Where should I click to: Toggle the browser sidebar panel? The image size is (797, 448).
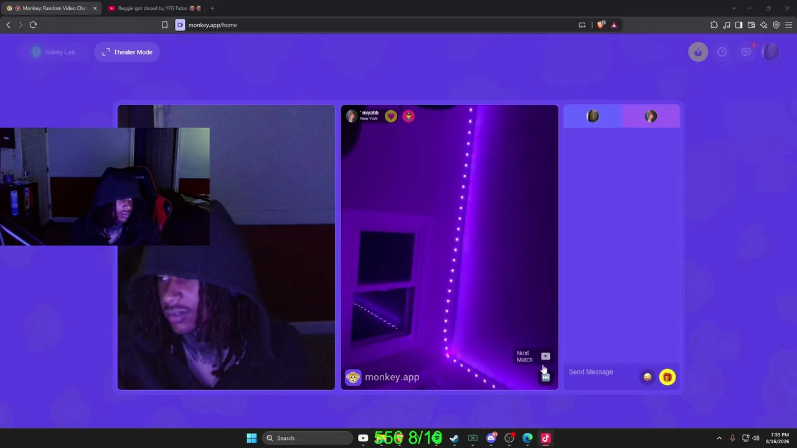coord(738,25)
